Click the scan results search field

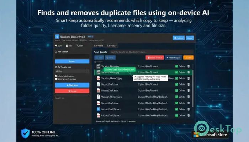pyautogui.click(x=152, y=52)
